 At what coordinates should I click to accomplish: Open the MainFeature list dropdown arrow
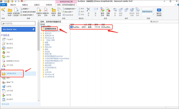pos(153,14)
